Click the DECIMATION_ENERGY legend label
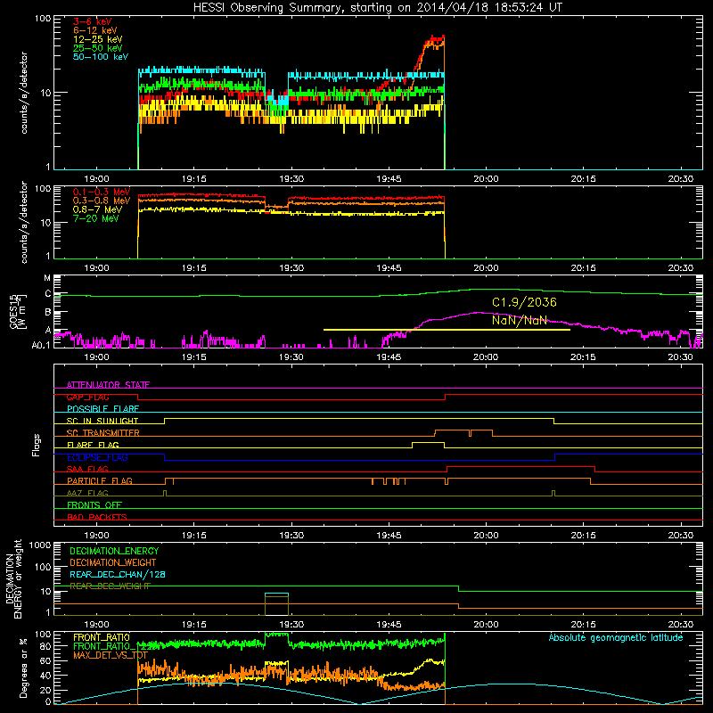 click(114, 551)
